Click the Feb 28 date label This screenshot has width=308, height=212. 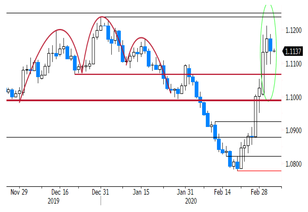259,192
